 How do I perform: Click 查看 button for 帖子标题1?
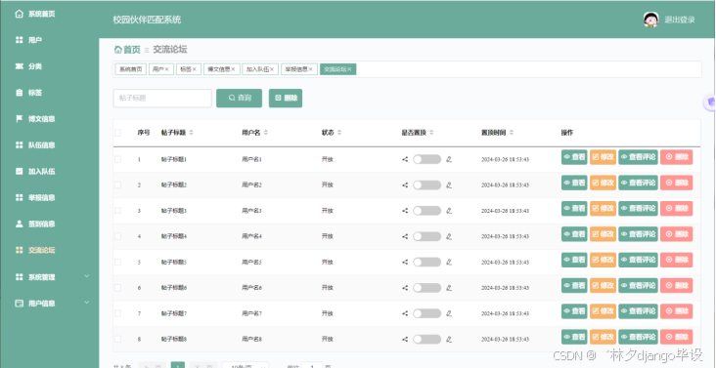574,157
